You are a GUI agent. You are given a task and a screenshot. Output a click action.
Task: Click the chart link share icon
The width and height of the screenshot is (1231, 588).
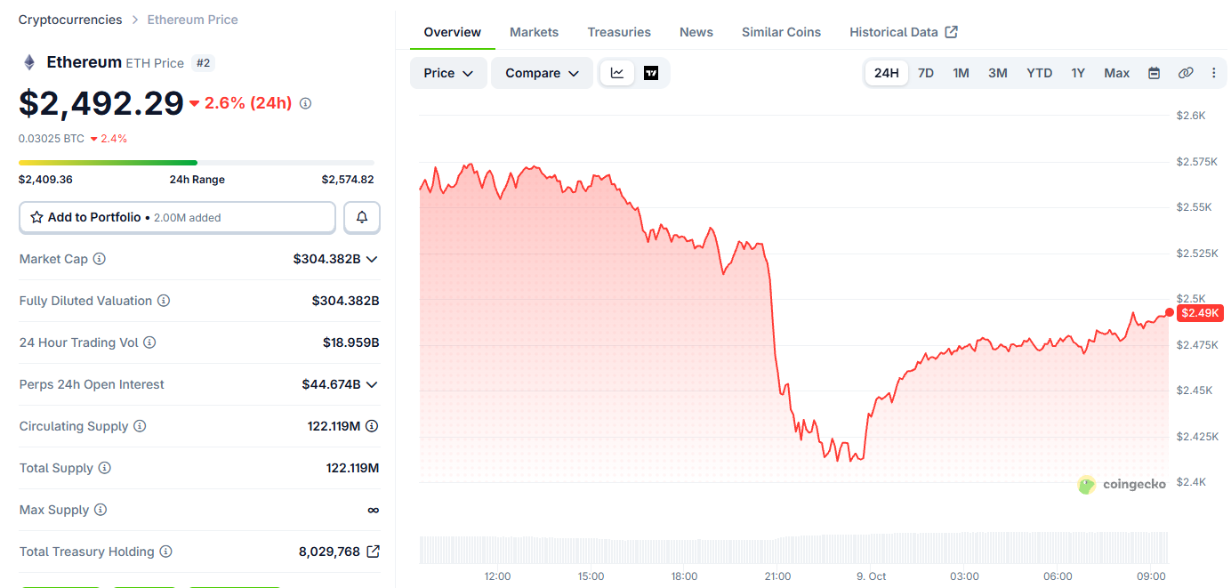(x=1185, y=73)
